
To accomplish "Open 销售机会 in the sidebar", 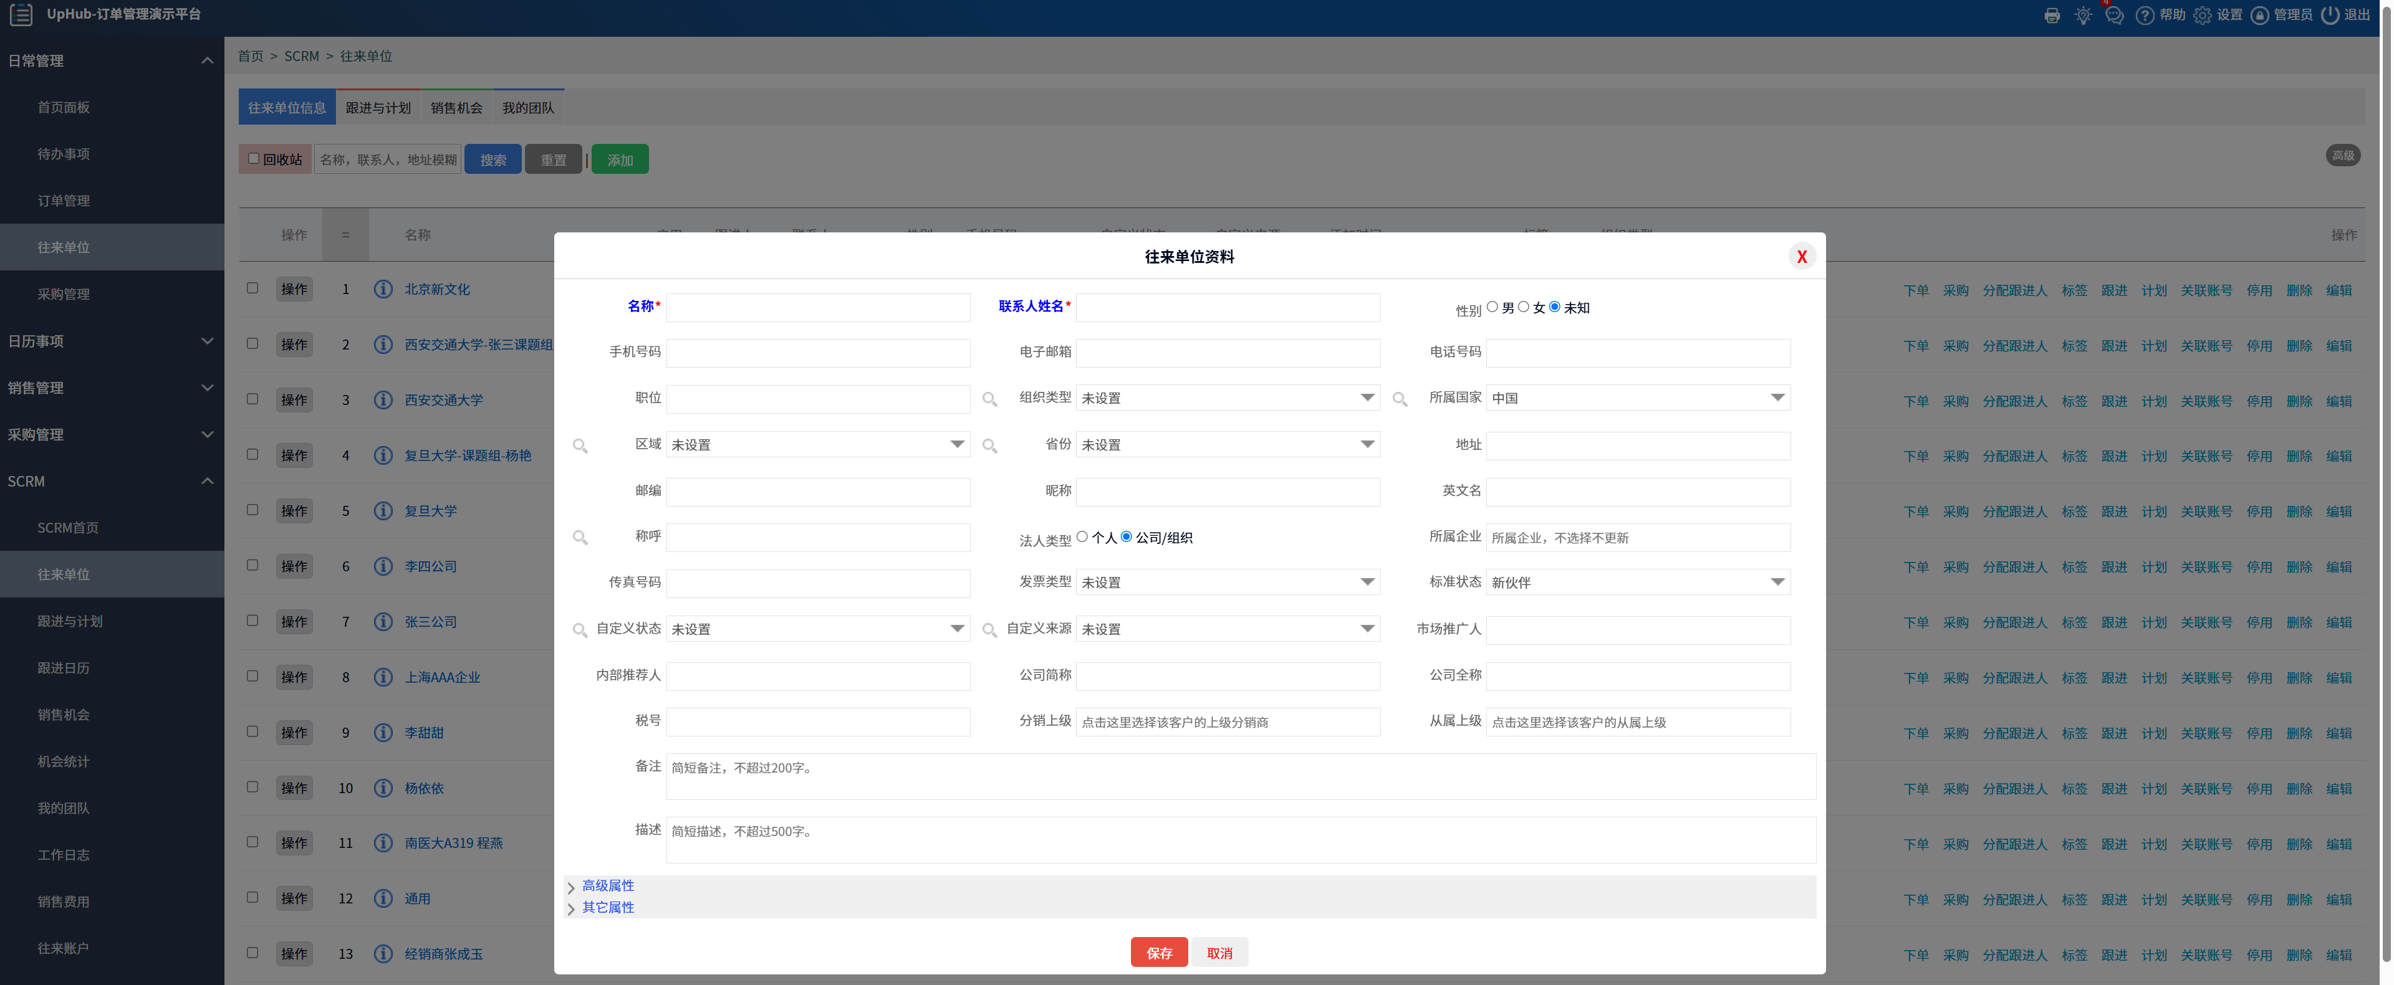I will click(63, 714).
